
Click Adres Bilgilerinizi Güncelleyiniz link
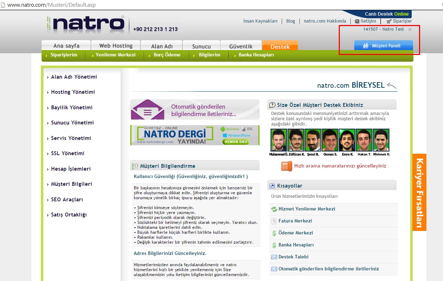point(170,253)
